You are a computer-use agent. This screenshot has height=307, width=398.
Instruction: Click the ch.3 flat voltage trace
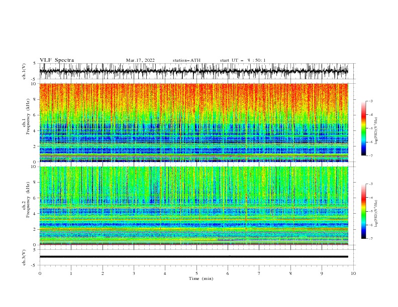[193, 257]
